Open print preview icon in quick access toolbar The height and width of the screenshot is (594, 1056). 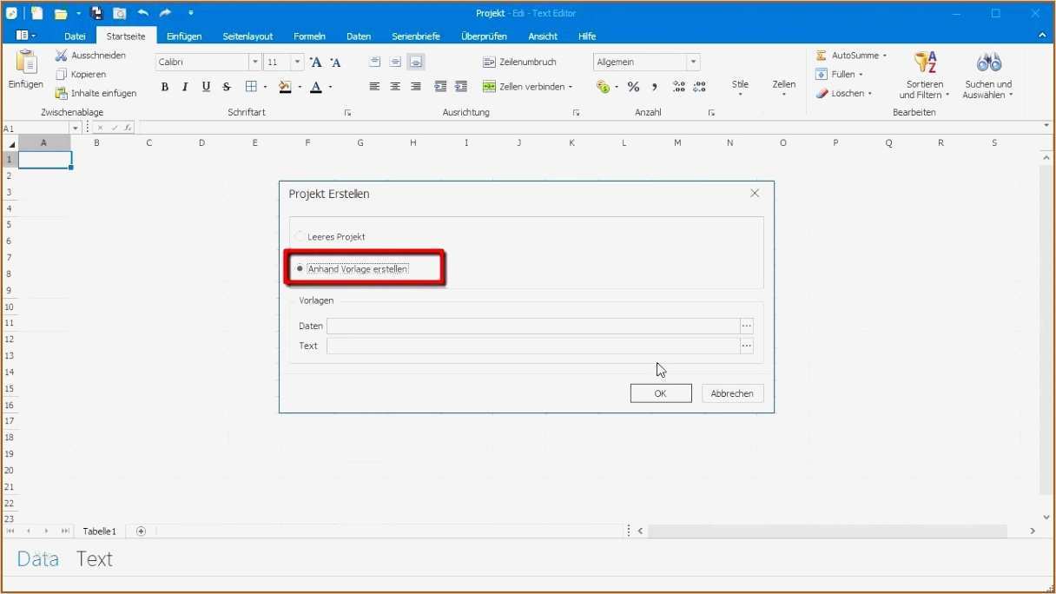120,13
